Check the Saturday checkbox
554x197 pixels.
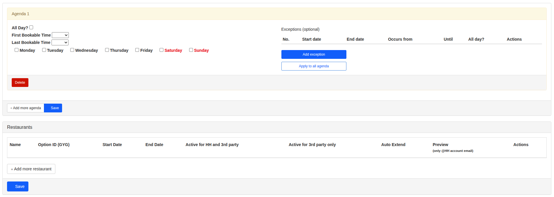[x=162, y=50]
